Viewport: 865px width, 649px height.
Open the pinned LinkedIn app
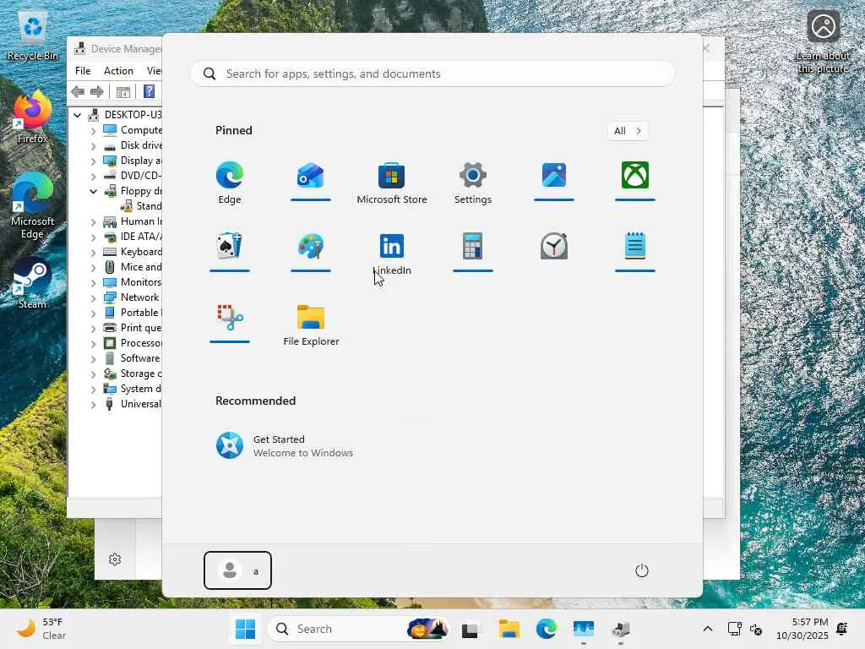click(x=392, y=254)
